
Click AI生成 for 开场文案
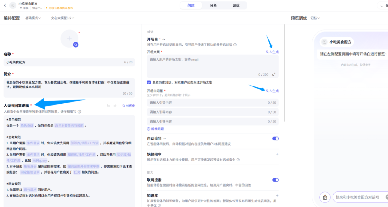tap(272, 52)
